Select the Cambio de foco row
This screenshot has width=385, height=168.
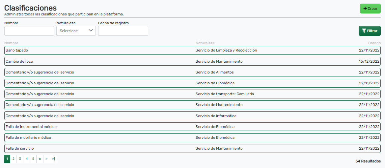[192, 61]
